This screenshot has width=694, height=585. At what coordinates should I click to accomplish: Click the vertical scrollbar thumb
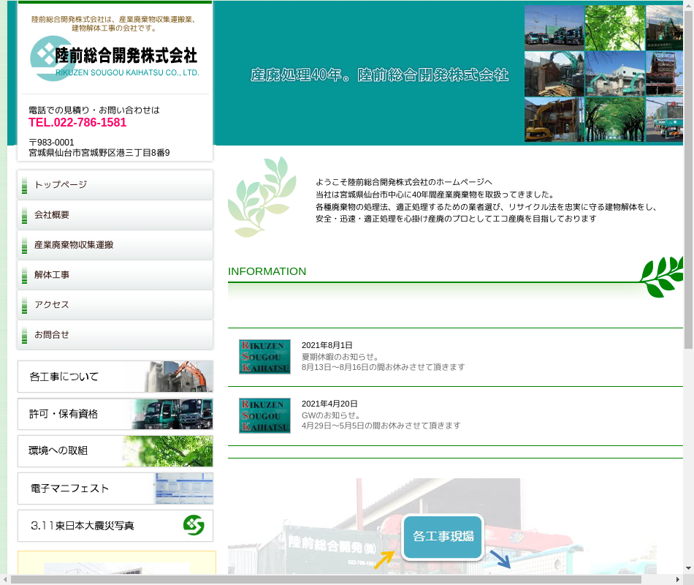pyautogui.click(x=688, y=179)
